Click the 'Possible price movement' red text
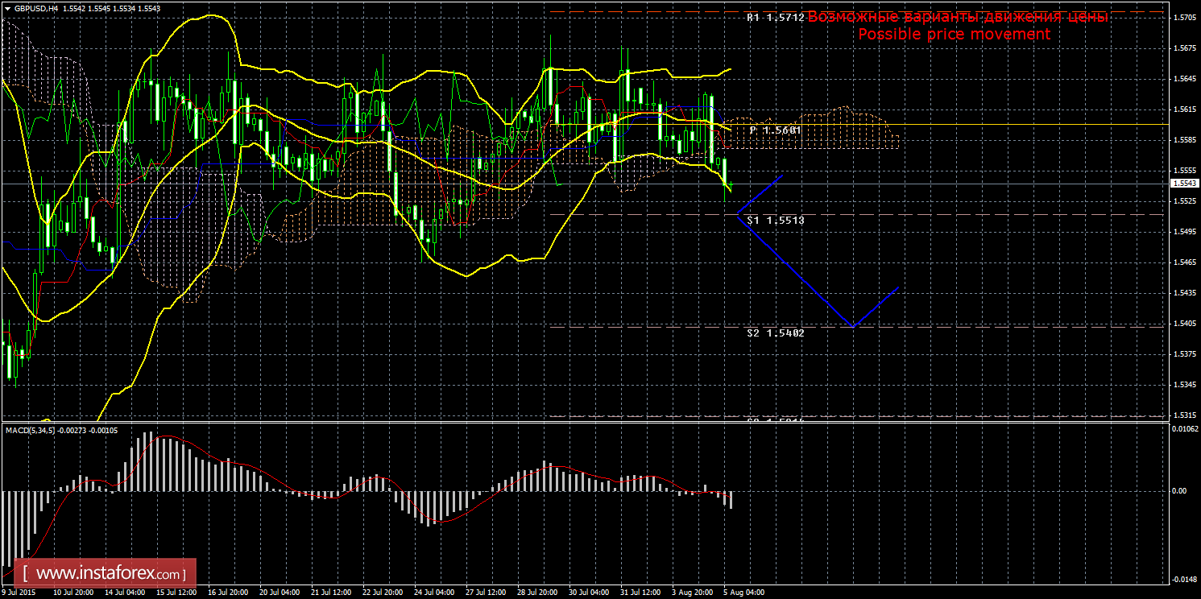 click(x=954, y=35)
